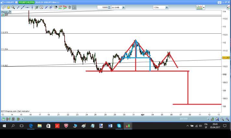Click the zoom-fit magnifier icon at bottom right

coord(217,119)
